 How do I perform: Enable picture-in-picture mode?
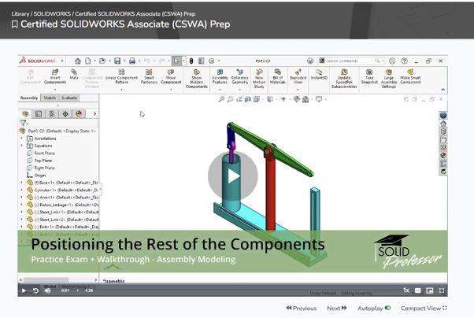(x=430, y=290)
